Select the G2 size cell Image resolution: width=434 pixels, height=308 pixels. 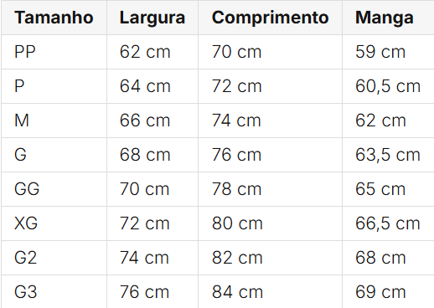click(54, 258)
